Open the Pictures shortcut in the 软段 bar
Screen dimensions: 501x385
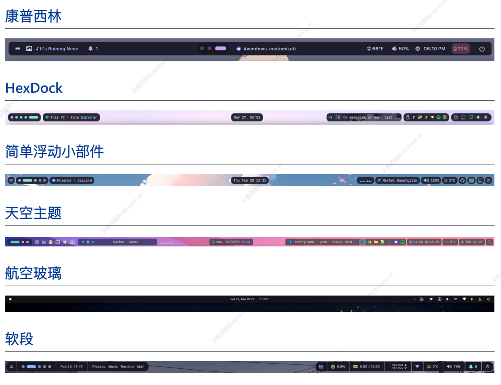click(99, 367)
